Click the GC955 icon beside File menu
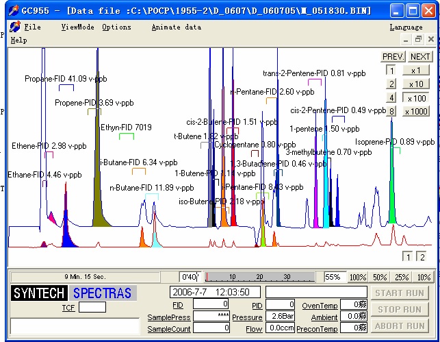440x342 pixels. (15, 27)
